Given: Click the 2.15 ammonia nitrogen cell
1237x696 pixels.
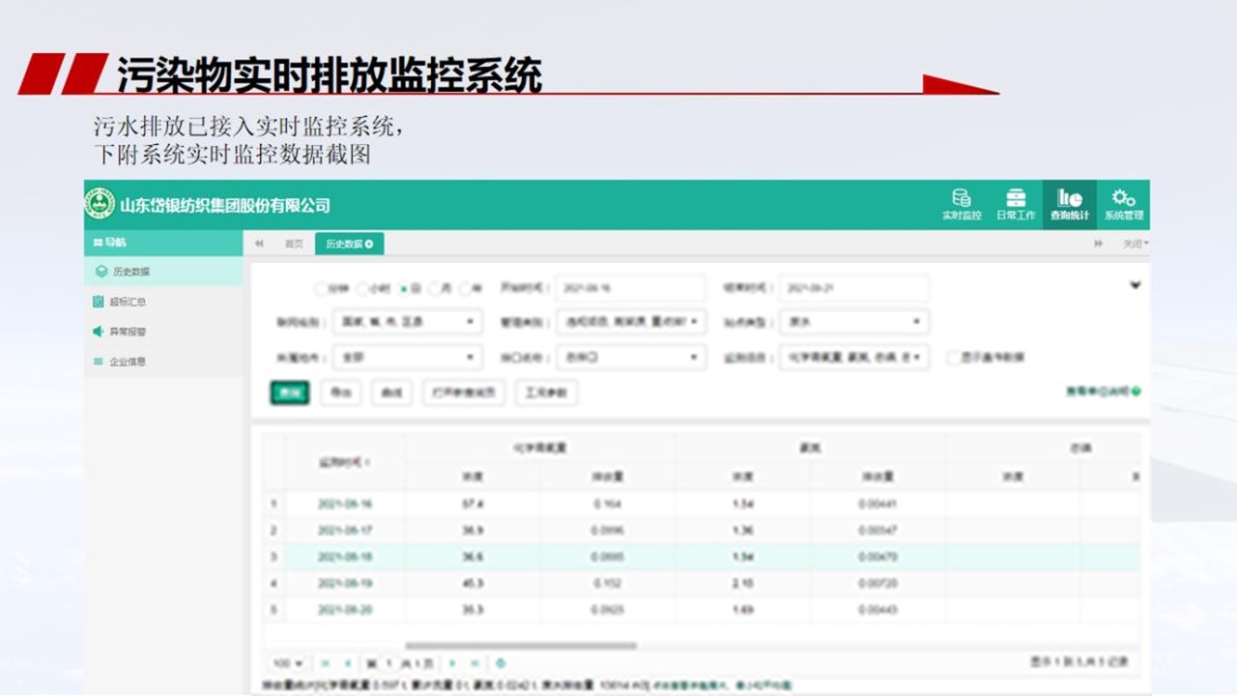Looking at the screenshot, I should pos(743,584).
